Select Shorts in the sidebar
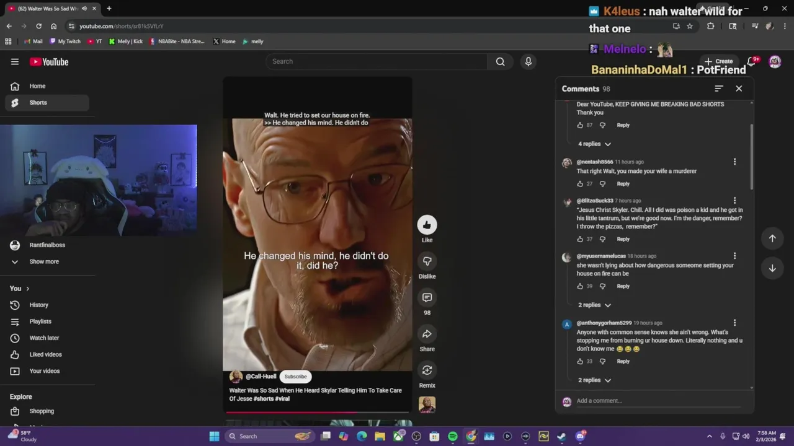Image resolution: width=794 pixels, height=446 pixels. pos(47,103)
